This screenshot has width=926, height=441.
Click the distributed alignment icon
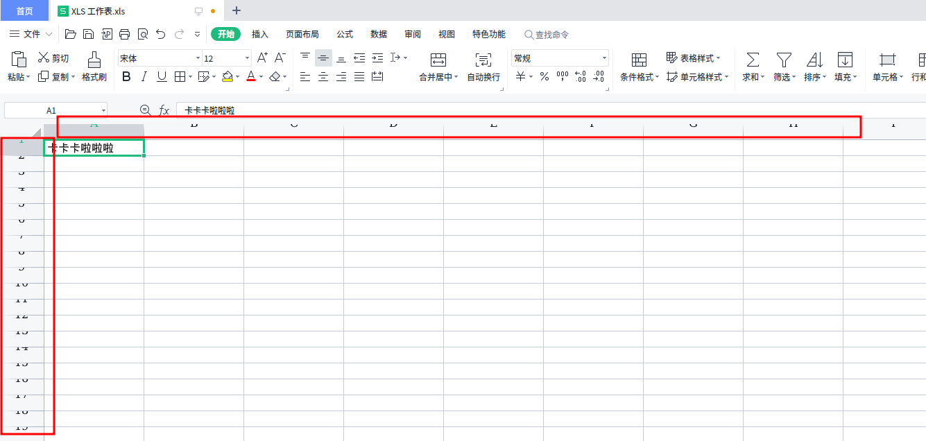[x=377, y=77]
